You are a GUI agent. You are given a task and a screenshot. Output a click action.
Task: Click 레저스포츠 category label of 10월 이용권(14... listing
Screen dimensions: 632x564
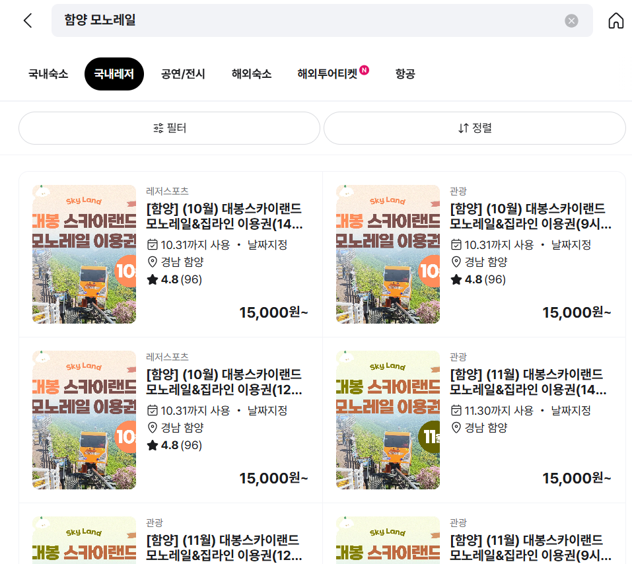[167, 191]
